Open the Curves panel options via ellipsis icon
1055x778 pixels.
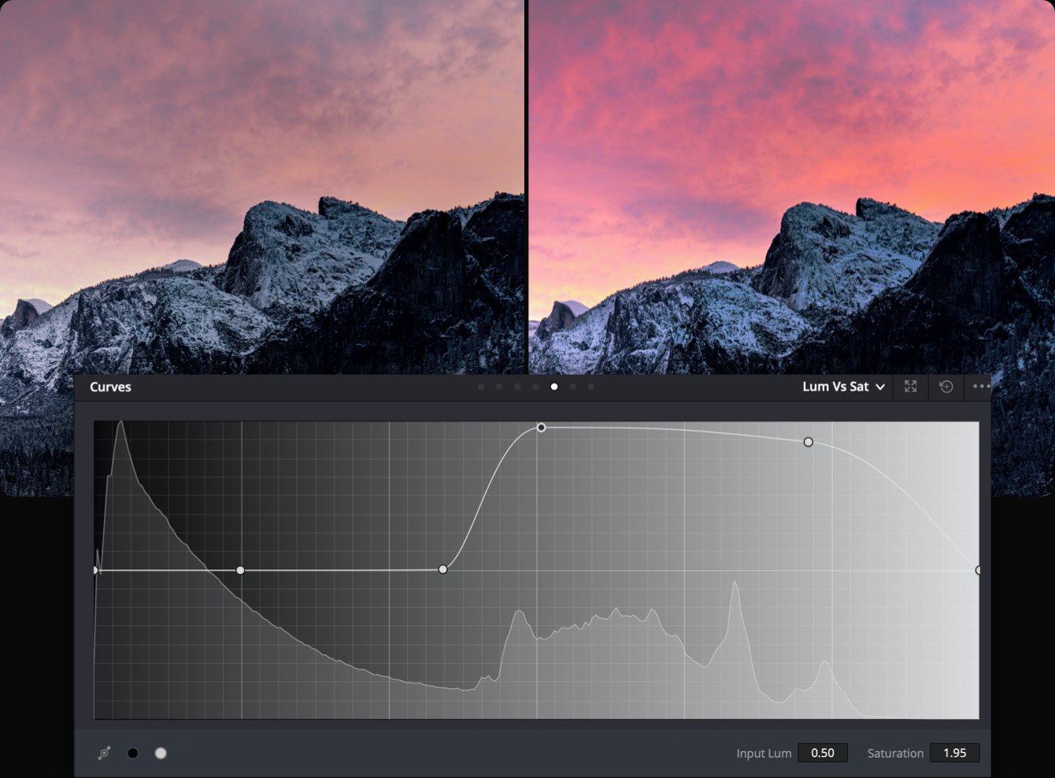coord(981,387)
